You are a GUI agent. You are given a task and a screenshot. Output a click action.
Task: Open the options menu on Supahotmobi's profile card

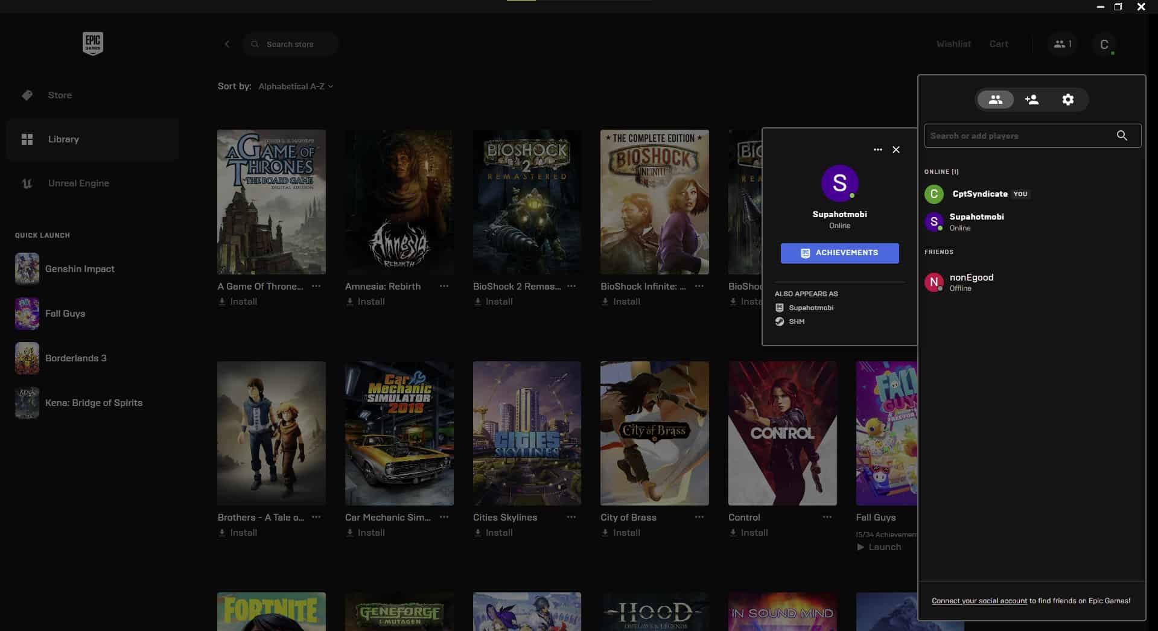coord(877,150)
